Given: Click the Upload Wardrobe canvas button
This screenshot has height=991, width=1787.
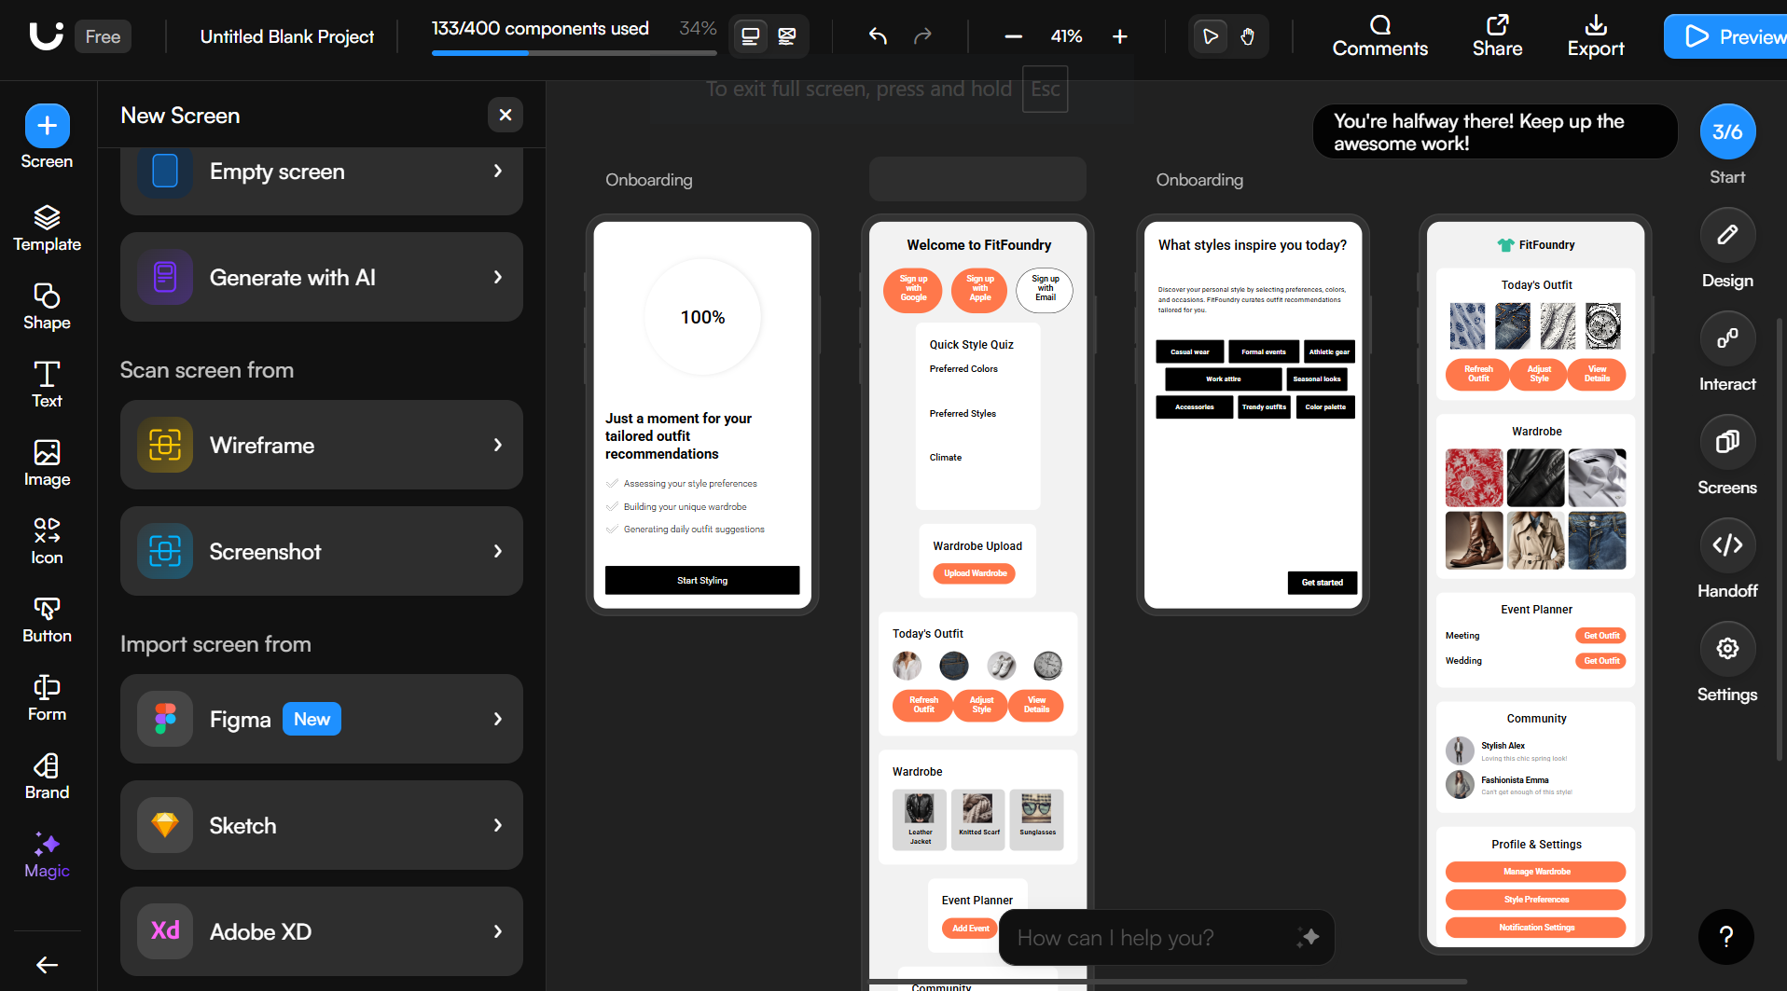Looking at the screenshot, I should 975,573.
